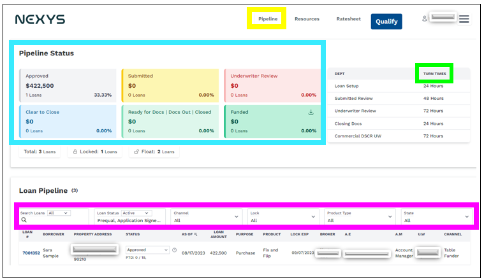Image resolution: width=484 pixels, height=280 pixels.
Task: Open loan number 7001352
Action: point(31,253)
